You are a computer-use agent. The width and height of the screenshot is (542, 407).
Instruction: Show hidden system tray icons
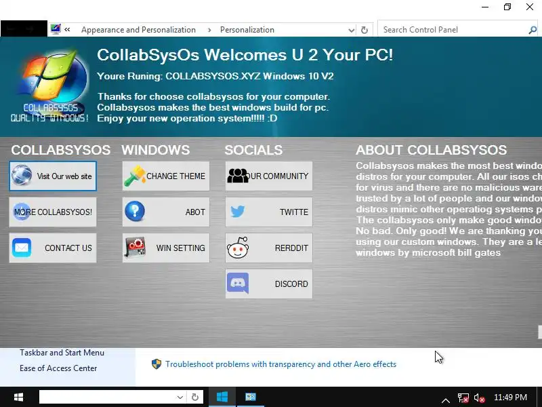[x=446, y=399]
